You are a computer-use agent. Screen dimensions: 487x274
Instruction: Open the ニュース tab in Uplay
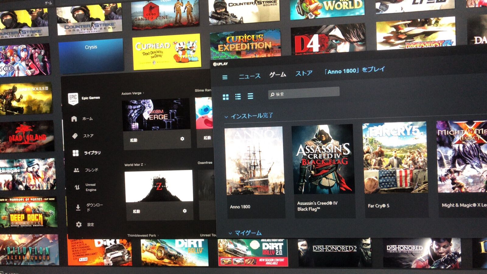[x=250, y=76]
